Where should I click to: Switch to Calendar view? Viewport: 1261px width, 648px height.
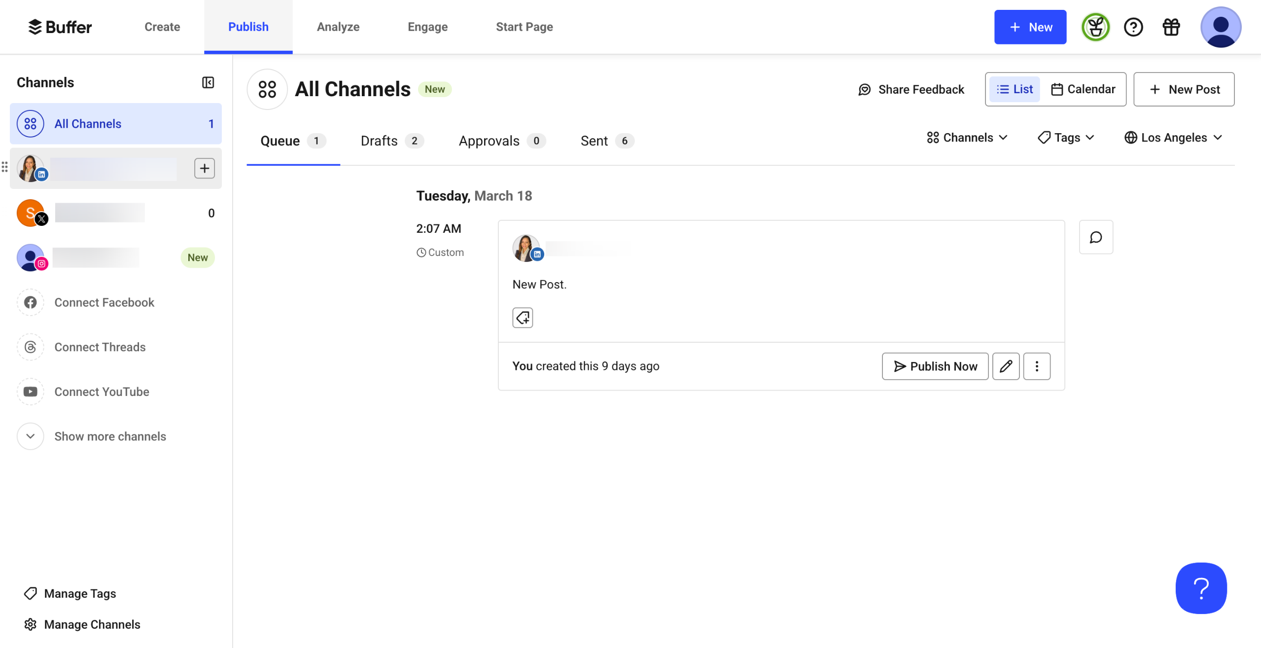(x=1083, y=89)
